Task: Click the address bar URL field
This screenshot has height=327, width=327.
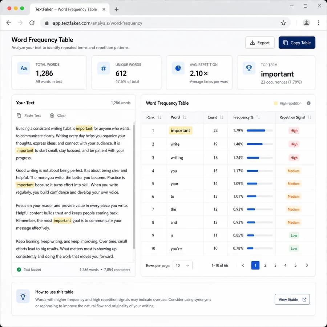Action: 165,23
